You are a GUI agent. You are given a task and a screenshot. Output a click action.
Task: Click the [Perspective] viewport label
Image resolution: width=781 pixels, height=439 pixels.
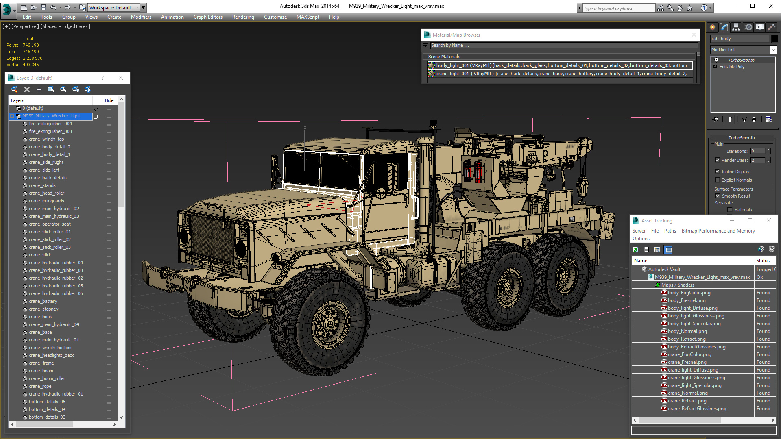coord(25,26)
